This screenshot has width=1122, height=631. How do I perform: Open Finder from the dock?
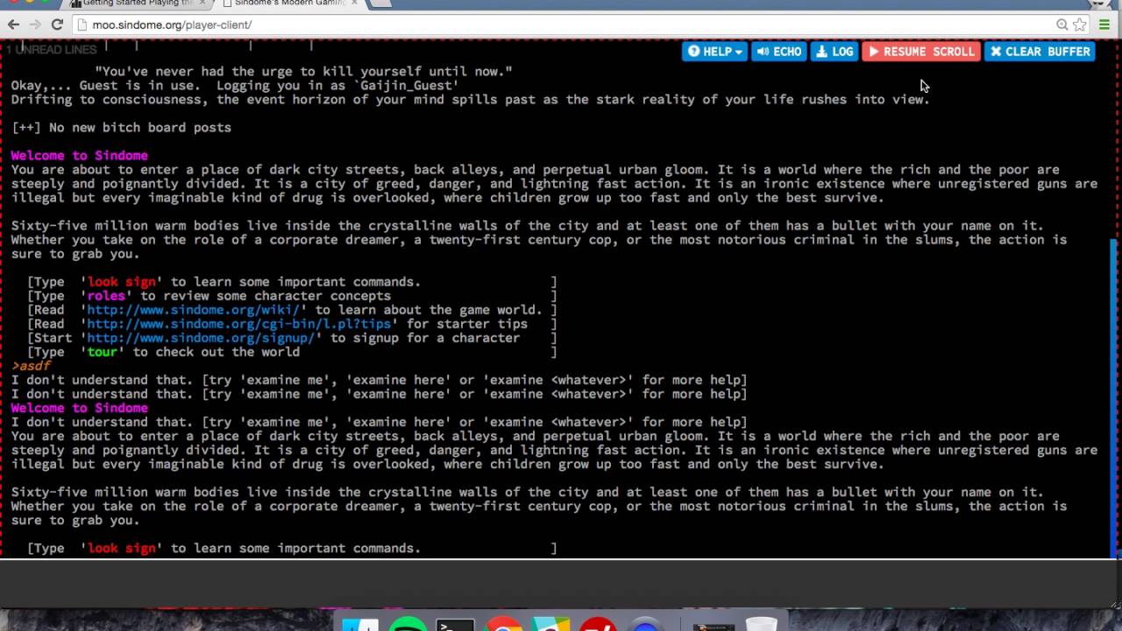point(359,624)
